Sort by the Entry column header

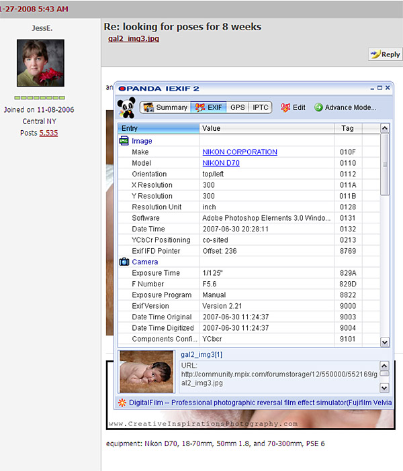pos(159,128)
